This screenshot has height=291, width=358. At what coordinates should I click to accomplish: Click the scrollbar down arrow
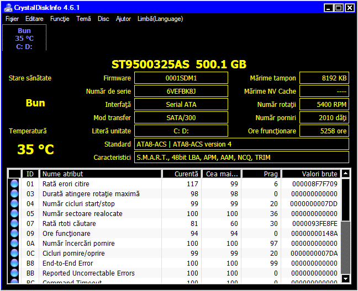point(346,278)
